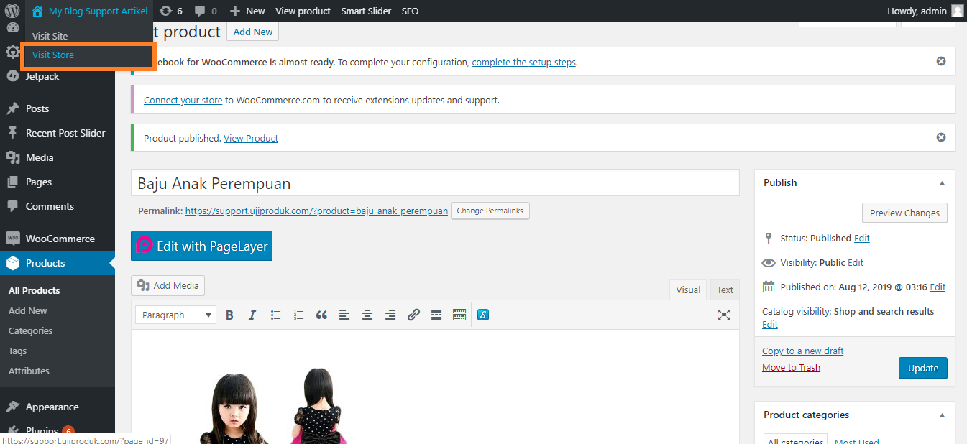Collapse the Publish panel

click(x=942, y=183)
